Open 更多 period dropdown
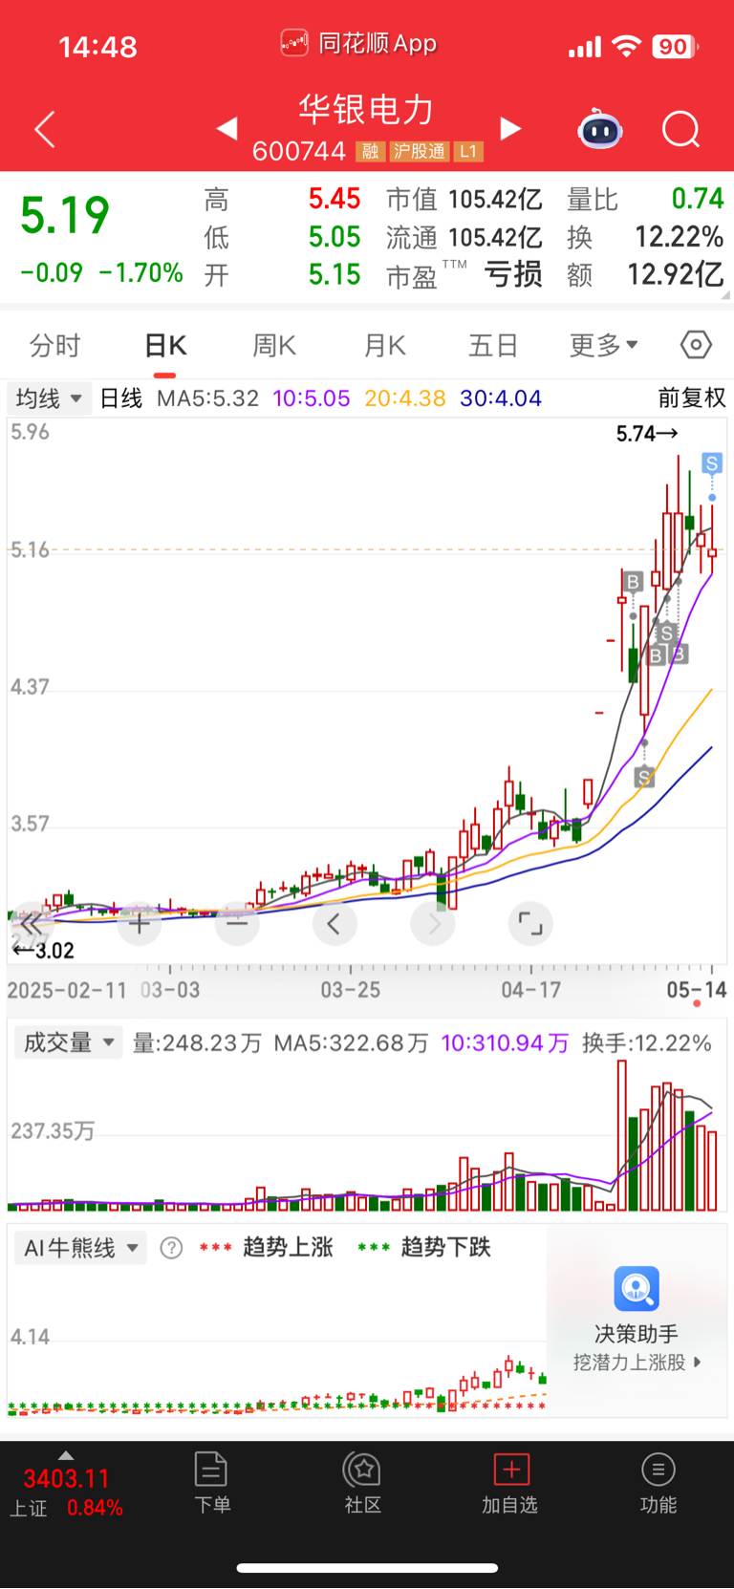 click(604, 345)
